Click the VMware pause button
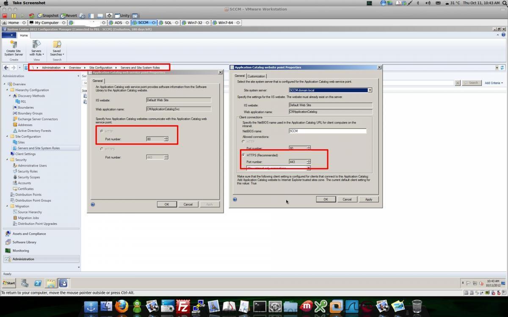The image size is (508, 317). tap(14, 16)
